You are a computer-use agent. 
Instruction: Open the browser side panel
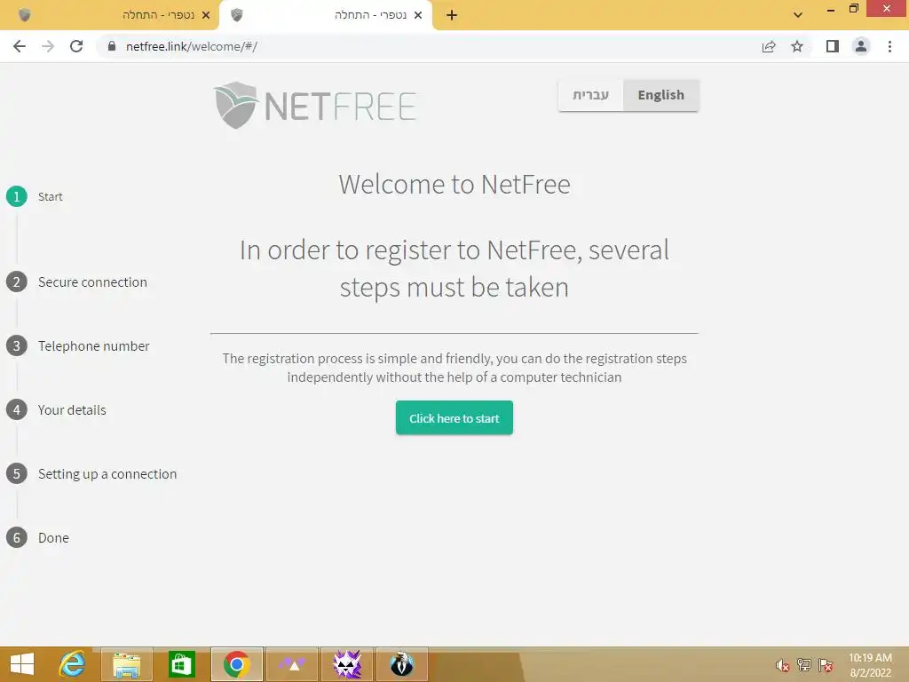click(x=833, y=46)
